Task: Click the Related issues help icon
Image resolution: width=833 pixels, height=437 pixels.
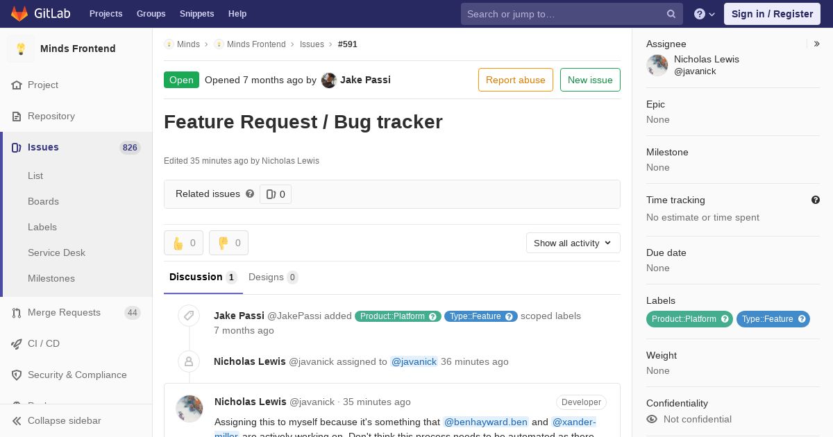Action: (x=250, y=194)
